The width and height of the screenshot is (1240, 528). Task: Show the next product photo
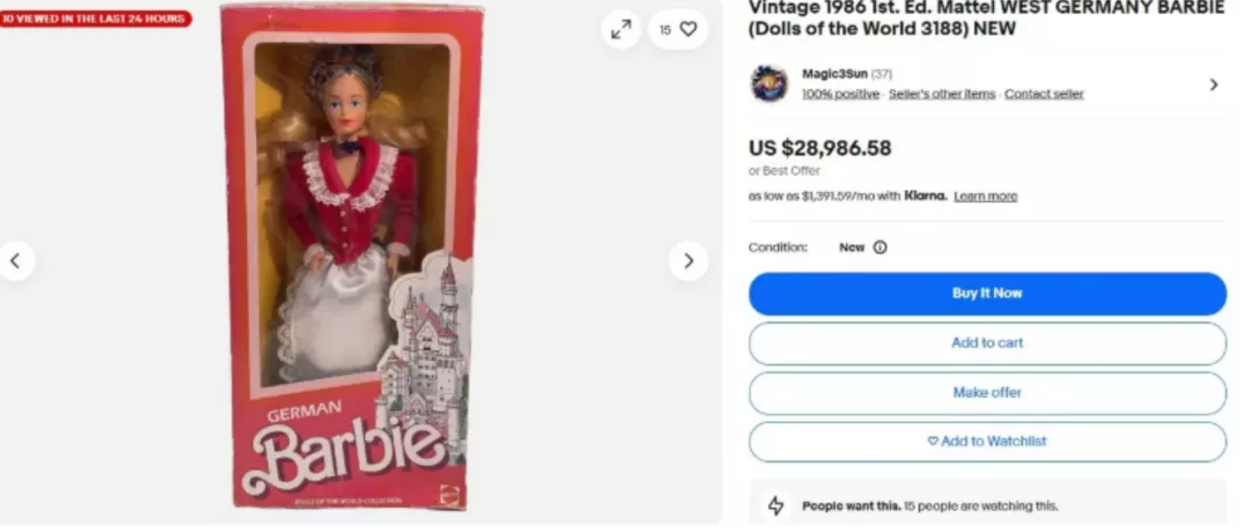689,261
